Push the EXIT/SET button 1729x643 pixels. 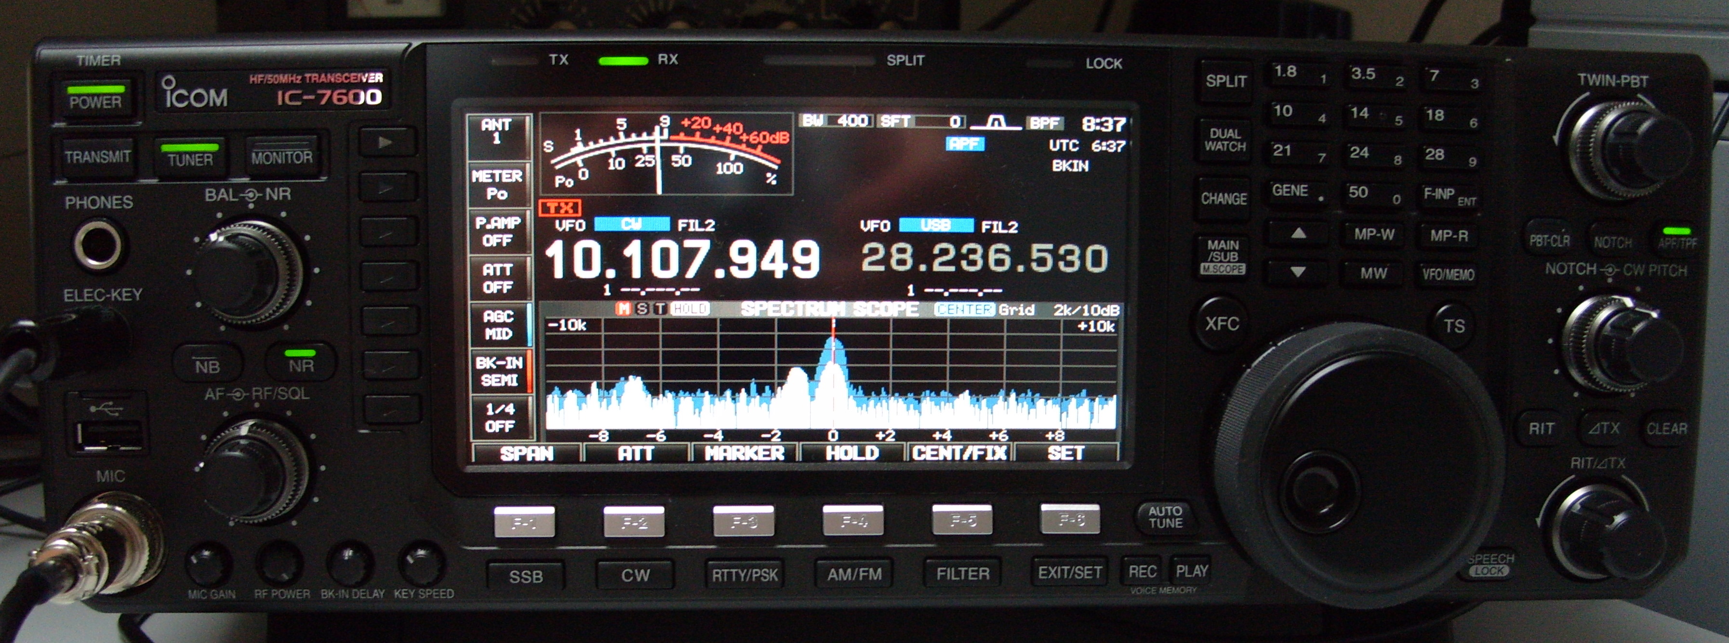pyautogui.click(x=1070, y=573)
